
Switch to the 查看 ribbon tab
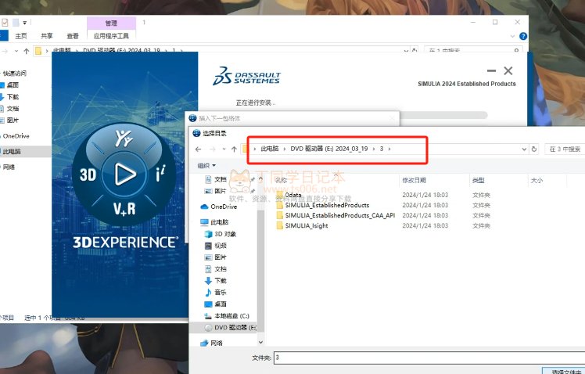tap(72, 36)
